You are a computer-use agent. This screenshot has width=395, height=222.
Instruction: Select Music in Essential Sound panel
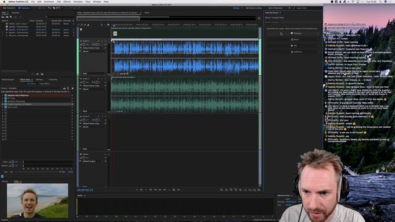pyautogui.click(x=293, y=39)
